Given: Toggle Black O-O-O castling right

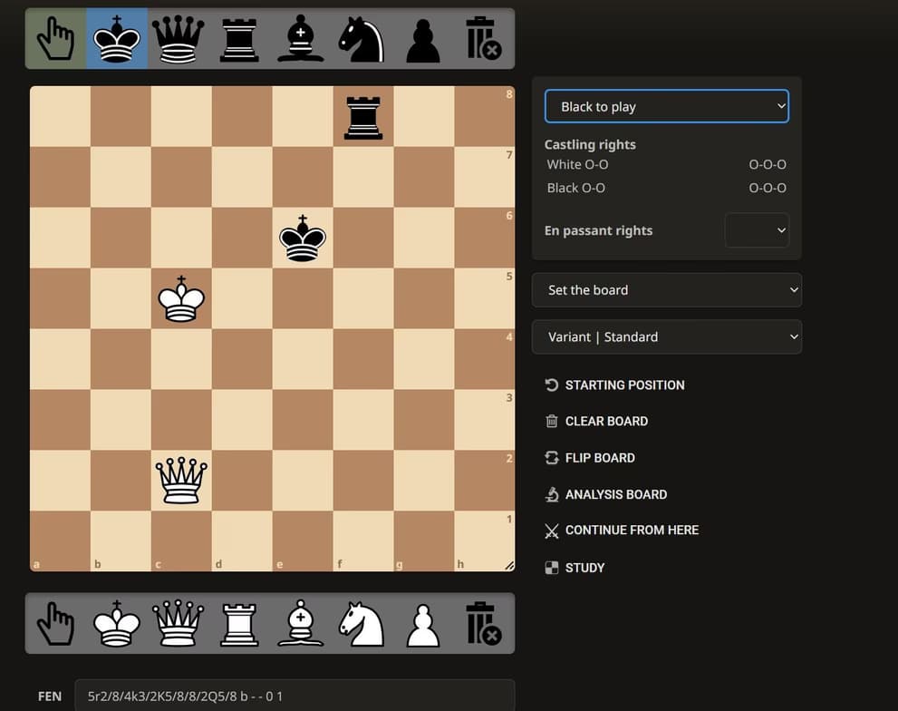Looking at the screenshot, I should click(x=767, y=188).
